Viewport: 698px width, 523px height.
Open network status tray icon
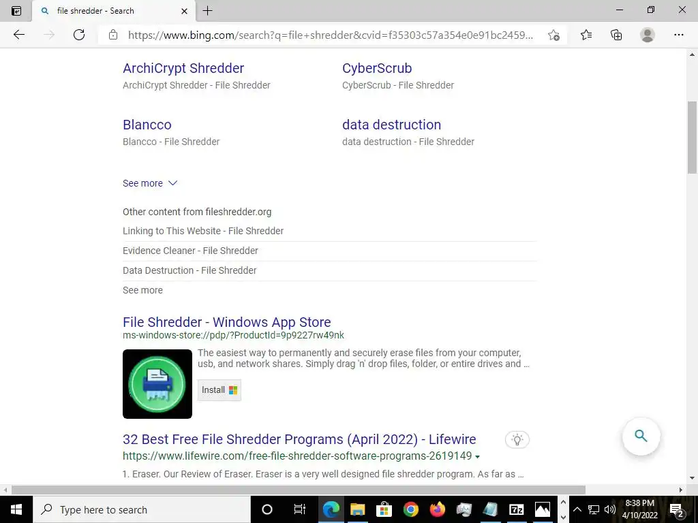tap(593, 509)
